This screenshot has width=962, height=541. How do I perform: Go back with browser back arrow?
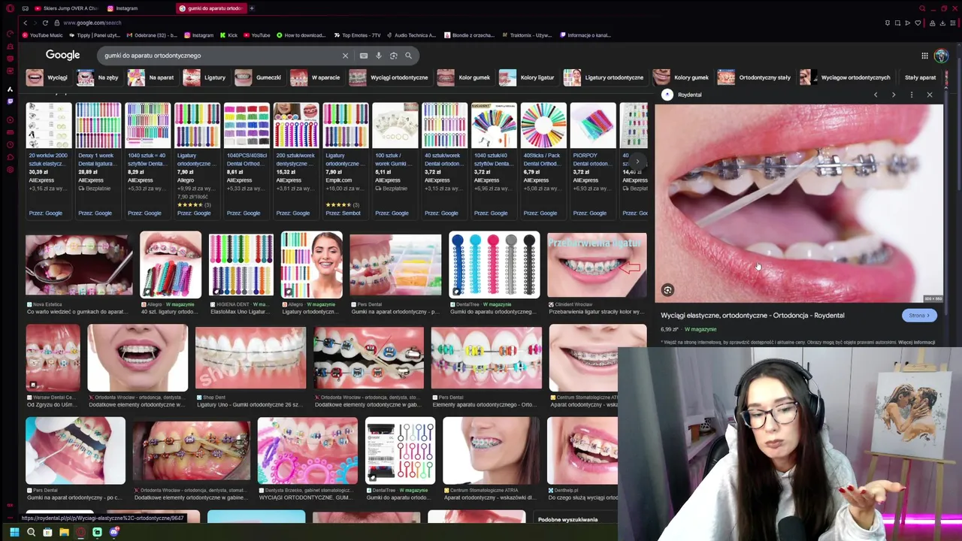point(25,23)
